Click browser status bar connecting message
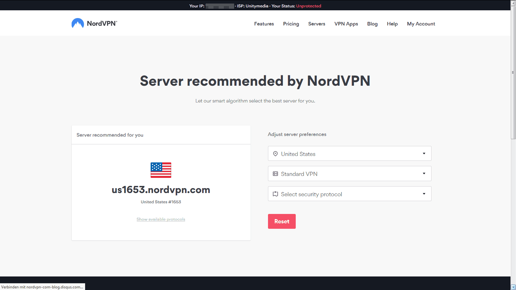Image resolution: width=516 pixels, height=290 pixels. tap(42, 287)
